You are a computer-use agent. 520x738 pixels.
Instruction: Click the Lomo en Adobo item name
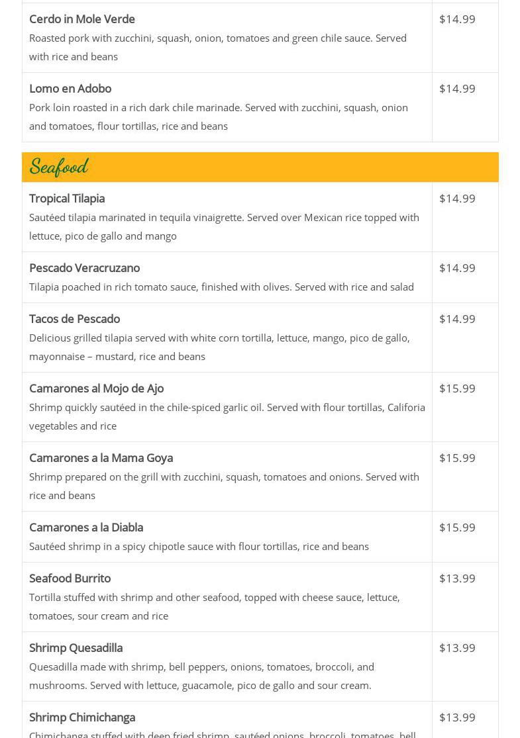(x=70, y=89)
